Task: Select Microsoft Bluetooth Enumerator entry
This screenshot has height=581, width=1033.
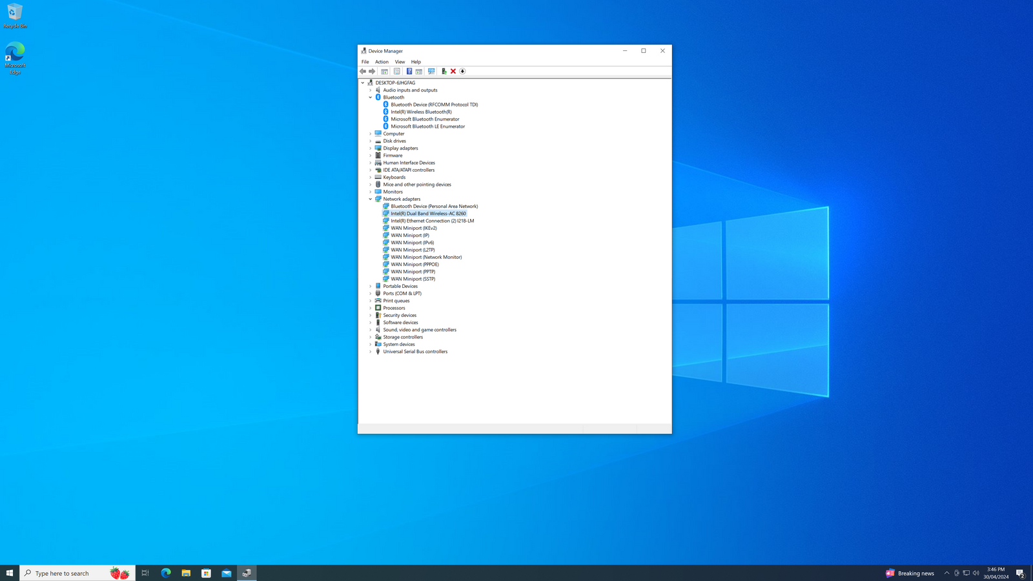Action: (x=425, y=119)
